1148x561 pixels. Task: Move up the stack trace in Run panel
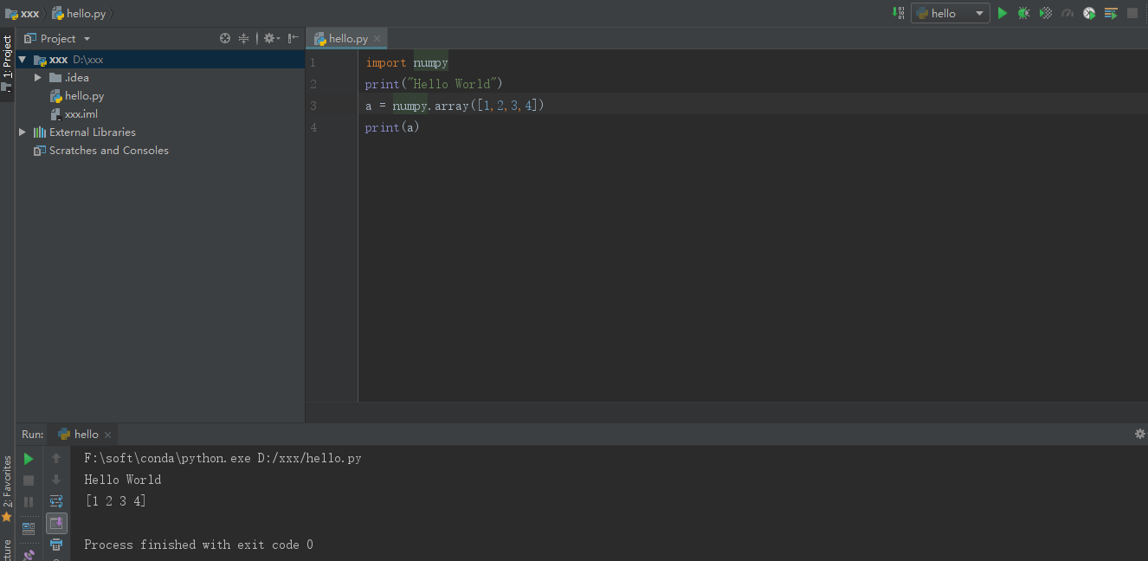56,459
